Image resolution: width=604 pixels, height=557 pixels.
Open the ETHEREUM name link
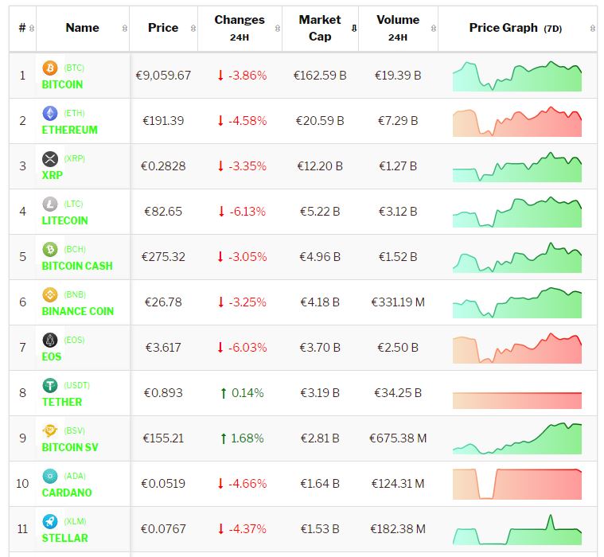[70, 130]
